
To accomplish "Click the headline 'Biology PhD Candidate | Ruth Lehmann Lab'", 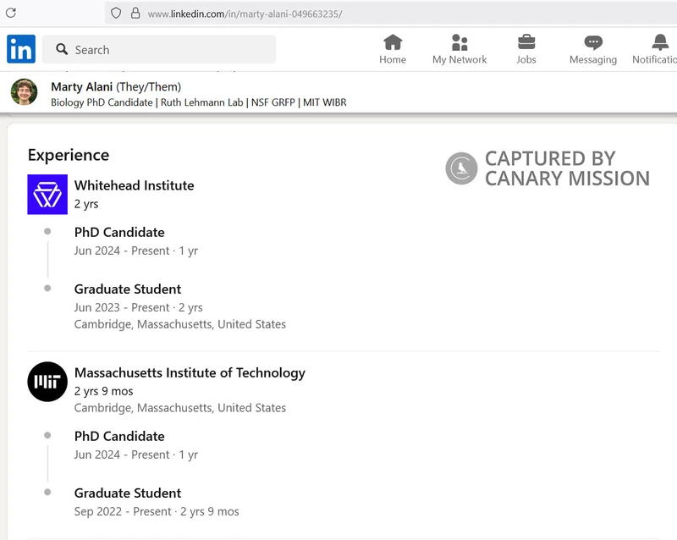I will click(x=147, y=102).
